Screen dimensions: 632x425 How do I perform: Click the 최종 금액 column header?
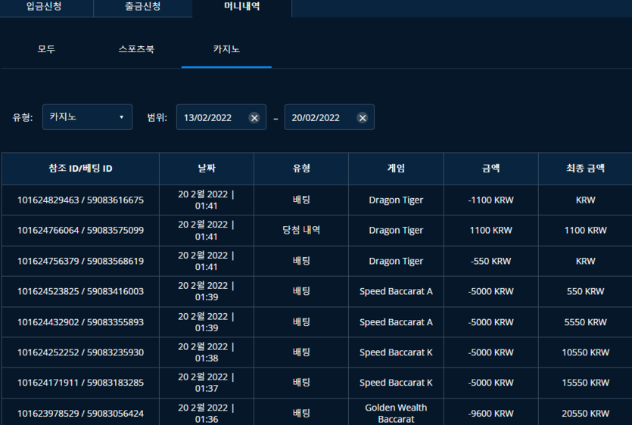(x=585, y=169)
